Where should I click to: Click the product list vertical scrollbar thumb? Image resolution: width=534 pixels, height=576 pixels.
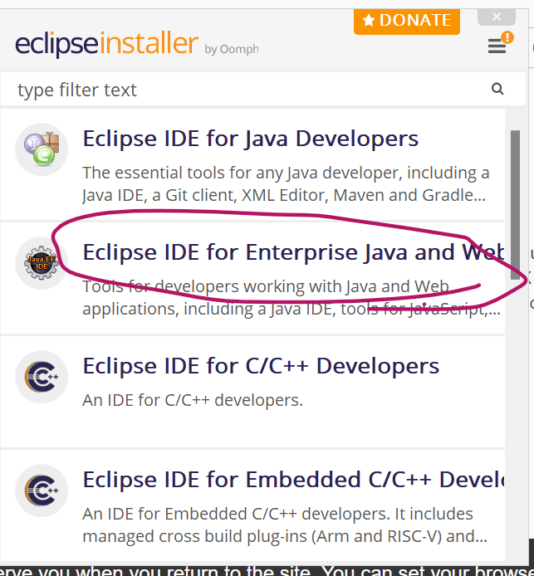coord(515,205)
